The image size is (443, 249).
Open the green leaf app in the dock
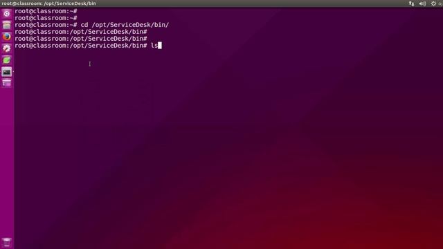[x=6, y=60]
